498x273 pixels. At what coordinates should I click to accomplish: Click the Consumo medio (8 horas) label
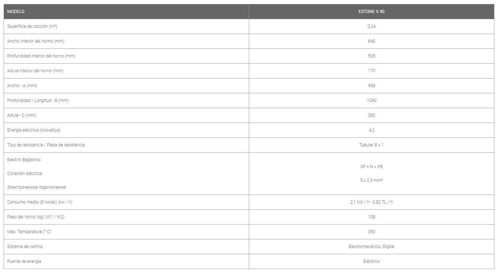(x=40, y=202)
